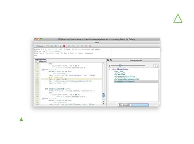Click 'This is the IEP interpreter.' shell text
Screen dimensions: 194x144
click(x=48, y=51)
